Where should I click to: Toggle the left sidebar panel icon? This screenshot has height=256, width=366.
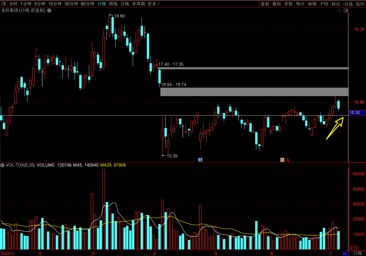4,4
